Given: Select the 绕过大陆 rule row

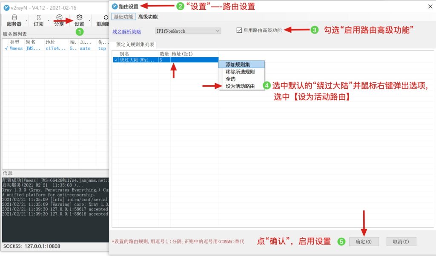Looking at the screenshot, I should pyautogui.click(x=166, y=59).
